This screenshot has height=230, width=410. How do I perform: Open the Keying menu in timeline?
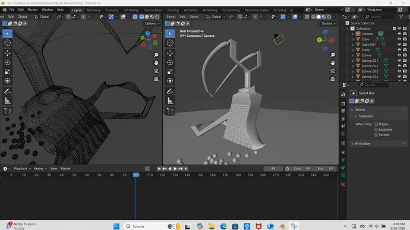(x=40, y=169)
